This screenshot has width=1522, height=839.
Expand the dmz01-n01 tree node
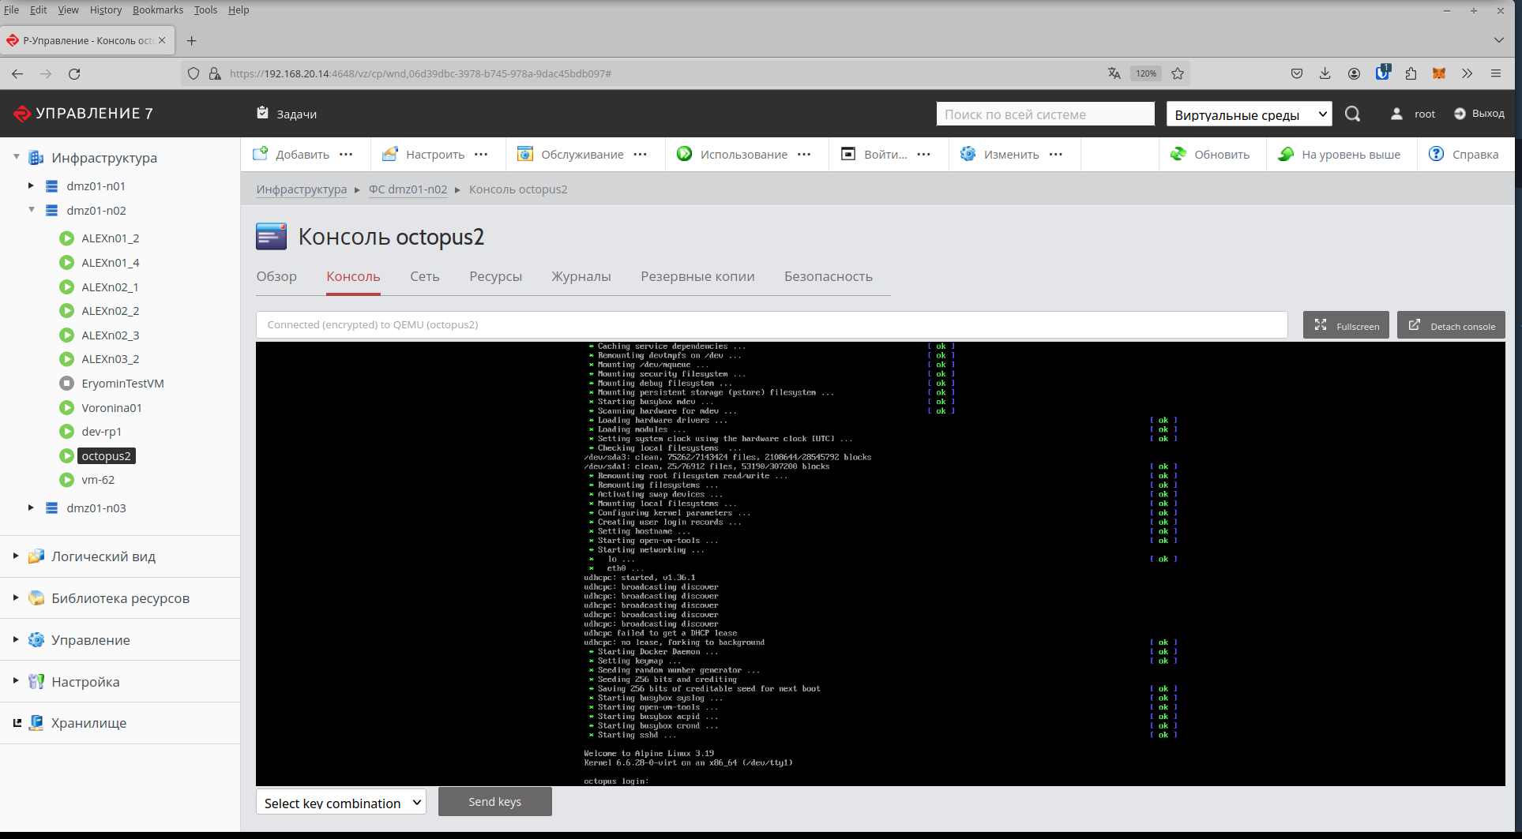[x=31, y=186]
